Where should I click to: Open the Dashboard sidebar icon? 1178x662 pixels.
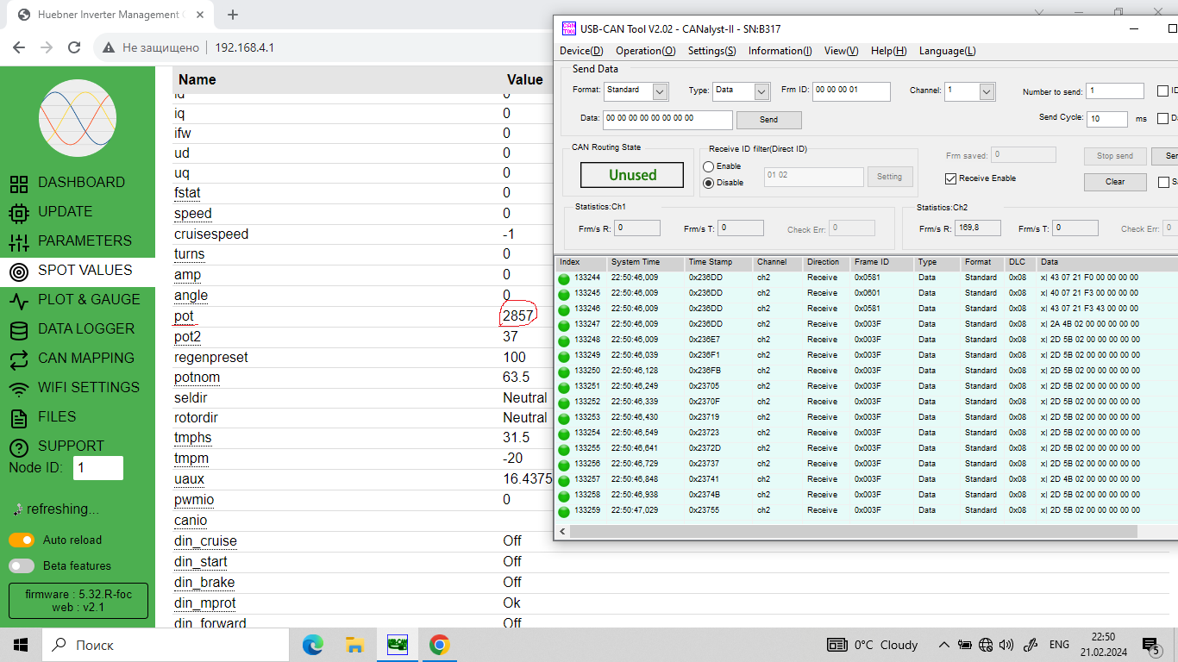(19, 183)
